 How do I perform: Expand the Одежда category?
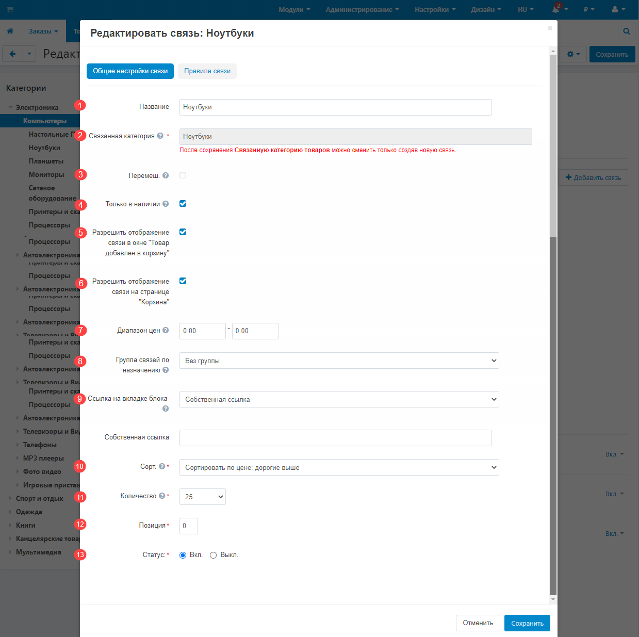click(x=10, y=512)
